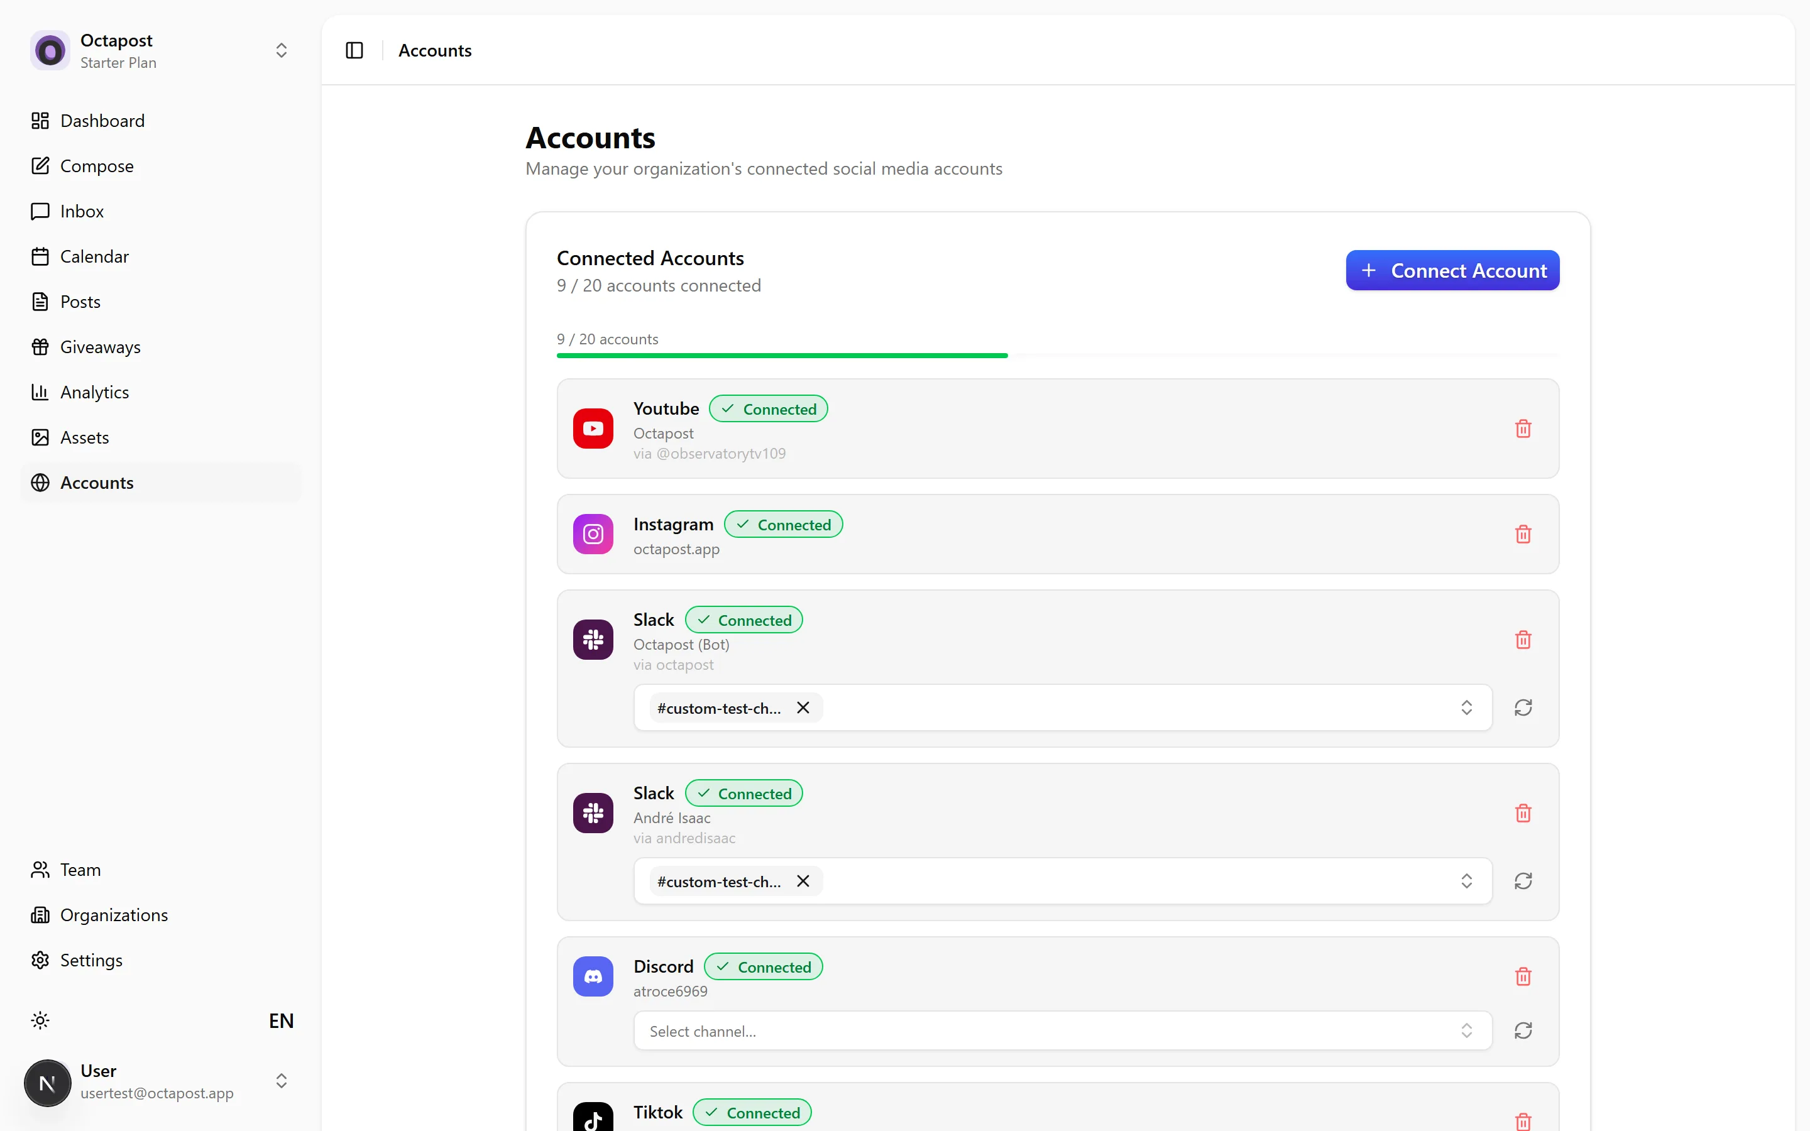Delete the Tiktok account

pyautogui.click(x=1523, y=1122)
